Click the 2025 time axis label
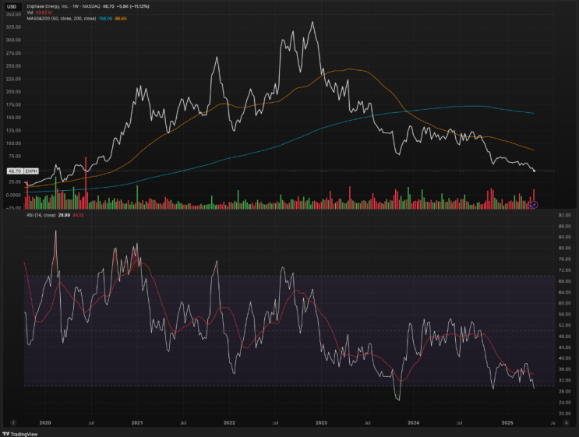 [x=507, y=423]
